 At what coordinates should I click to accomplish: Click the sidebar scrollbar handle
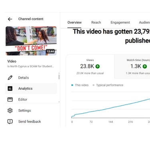click(x=59, y=77)
